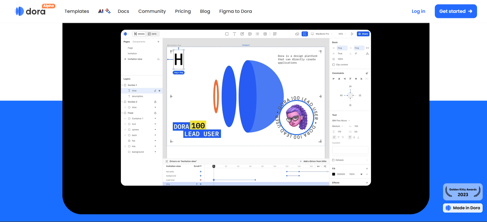Click the Get started button
This screenshot has width=487, height=222.
tap(456, 11)
